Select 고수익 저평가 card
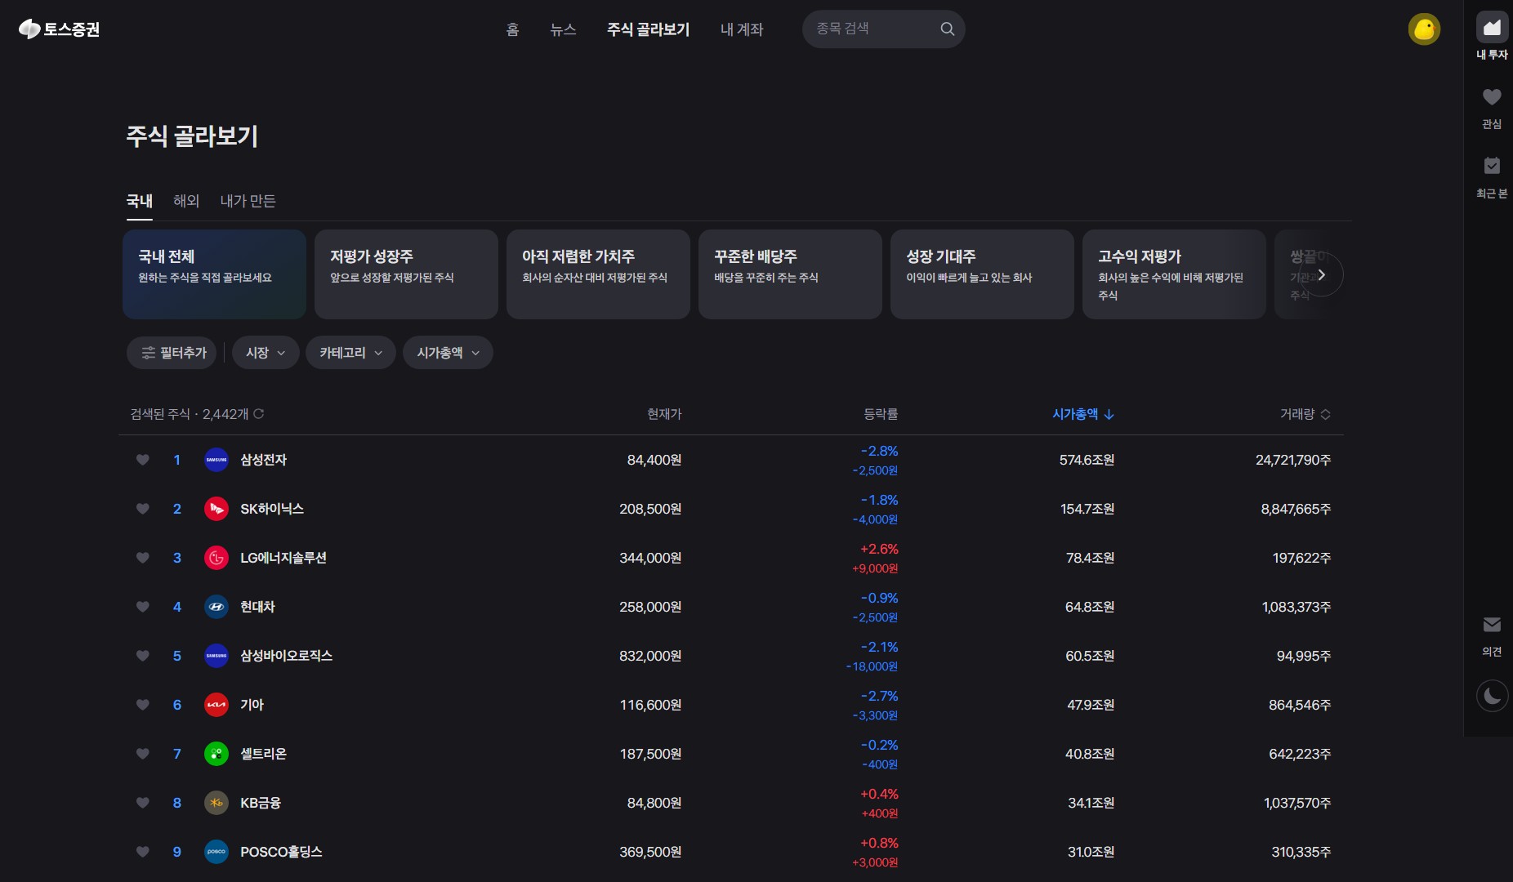This screenshot has width=1513, height=882. tap(1174, 274)
